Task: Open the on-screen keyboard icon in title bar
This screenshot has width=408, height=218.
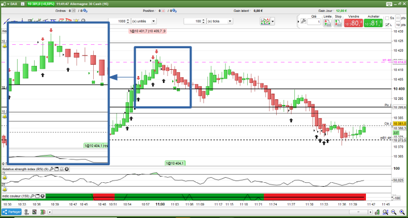Action: coord(389,3)
